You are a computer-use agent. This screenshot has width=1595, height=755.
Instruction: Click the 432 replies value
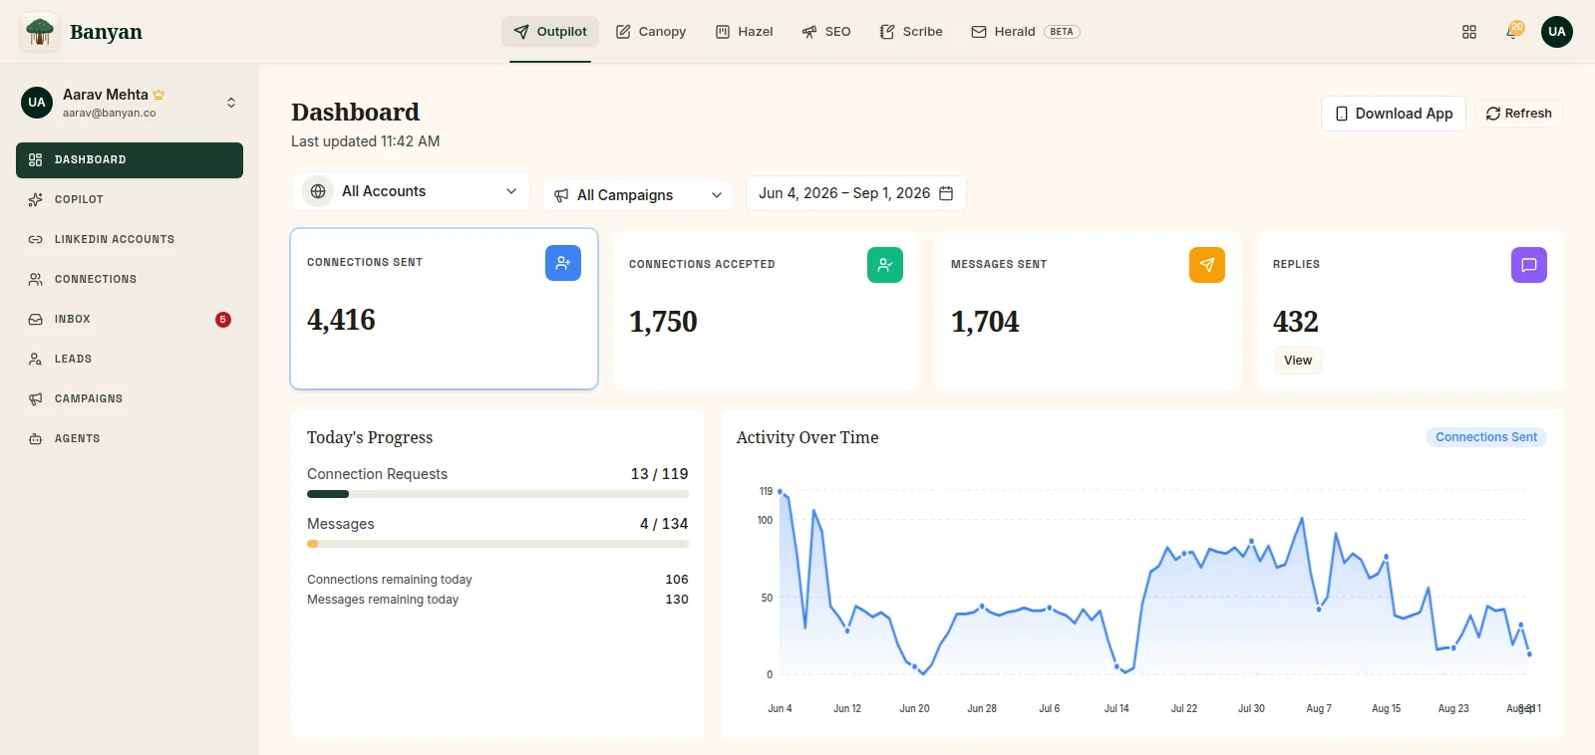coord(1296,322)
